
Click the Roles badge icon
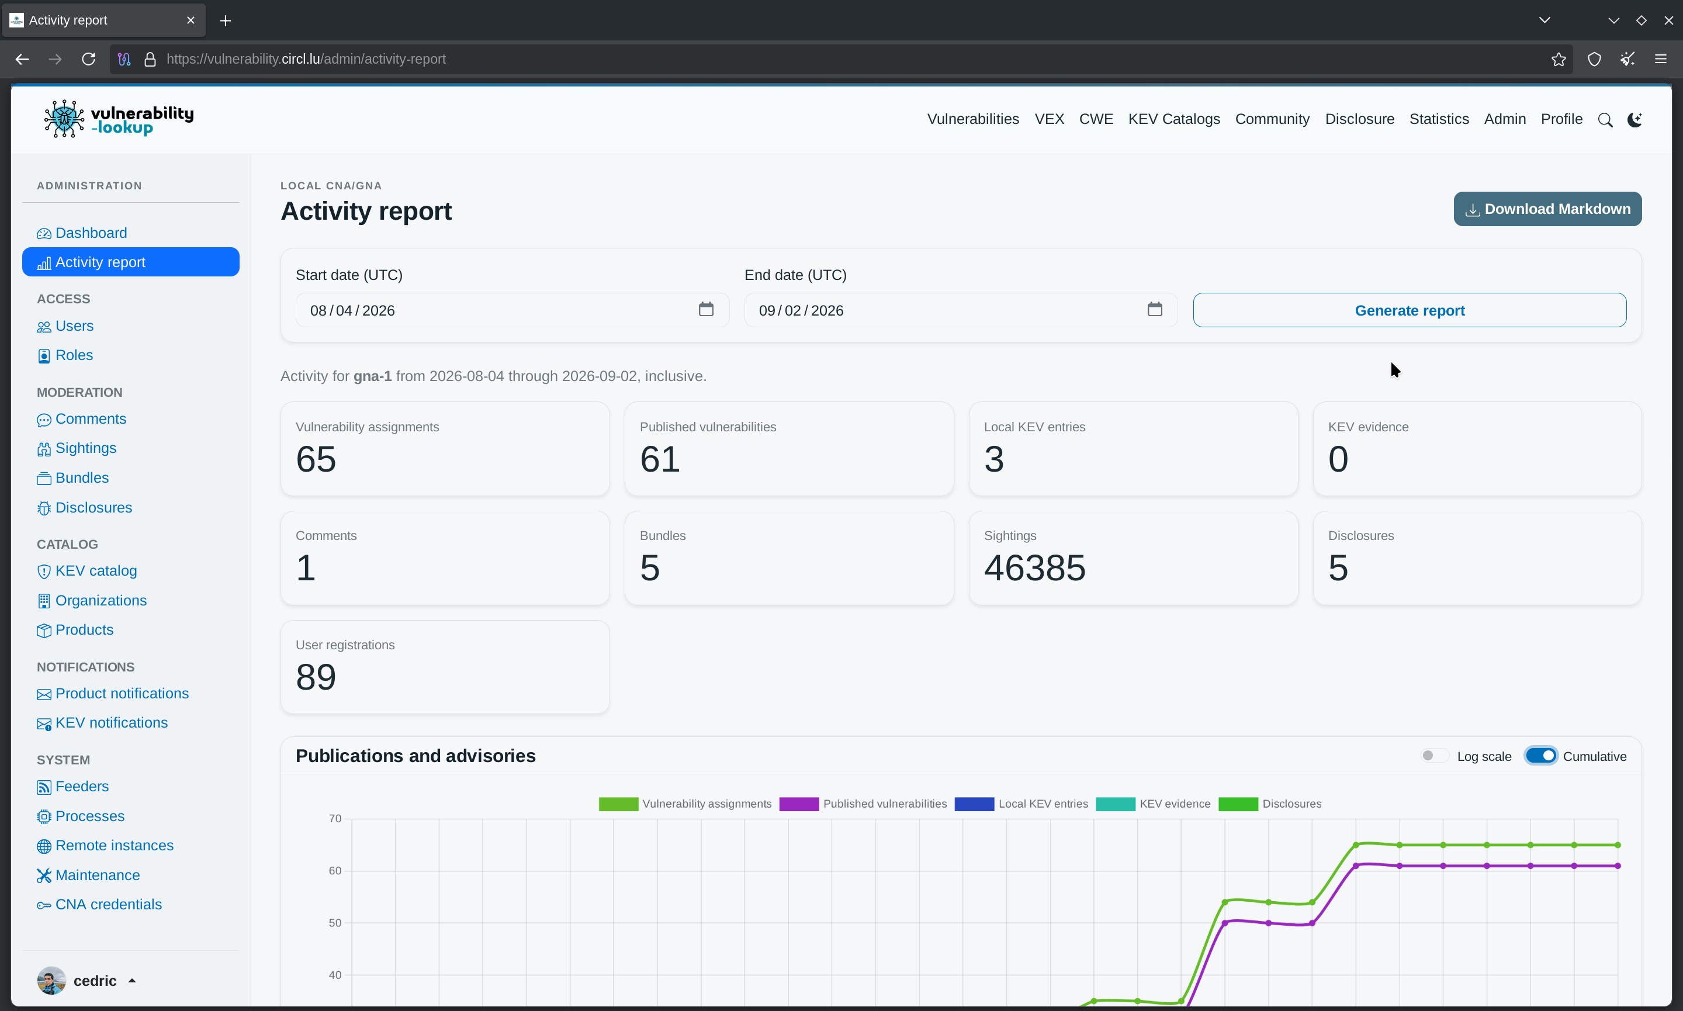pos(44,356)
